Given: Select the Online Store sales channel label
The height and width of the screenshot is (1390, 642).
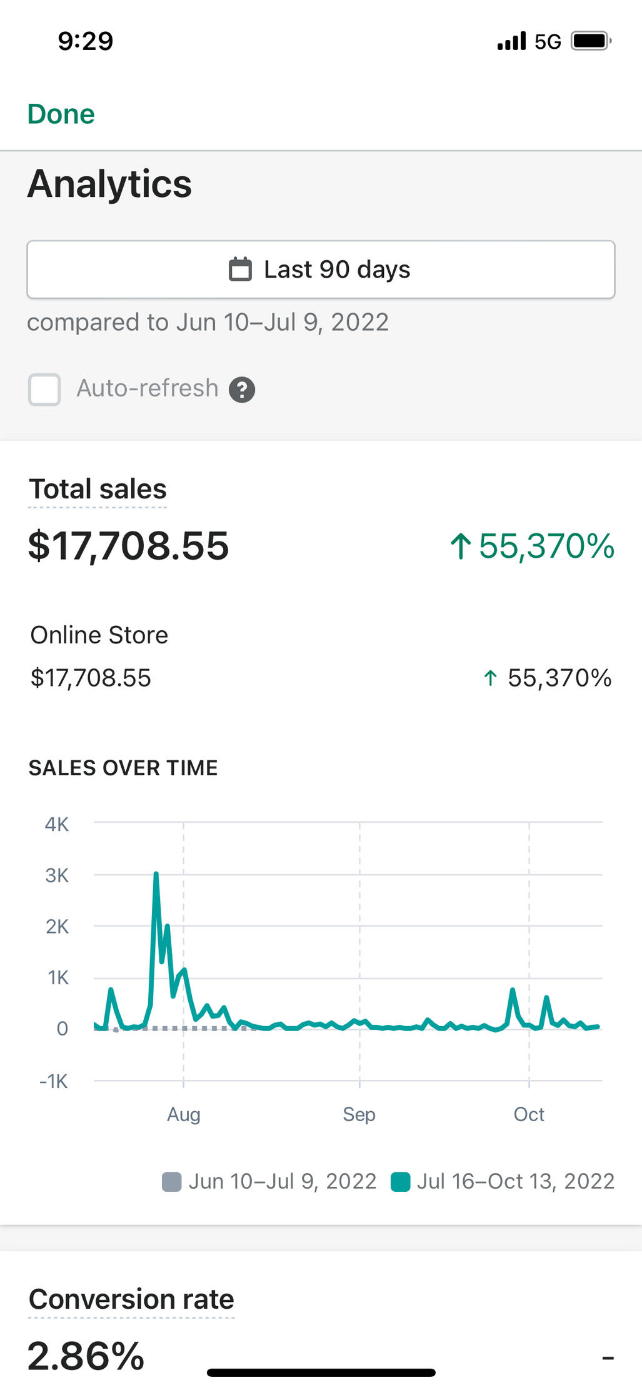Looking at the screenshot, I should click(x=99, y=635).
